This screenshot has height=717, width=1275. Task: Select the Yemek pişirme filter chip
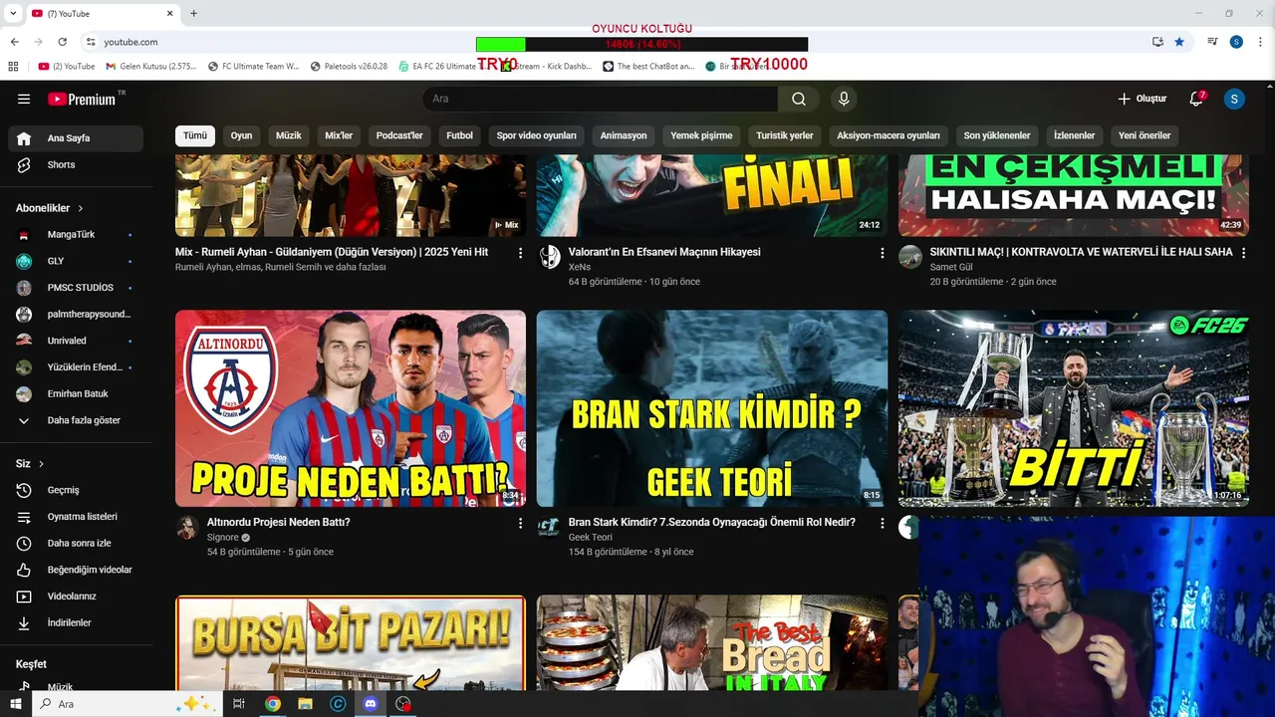point(701,135)
